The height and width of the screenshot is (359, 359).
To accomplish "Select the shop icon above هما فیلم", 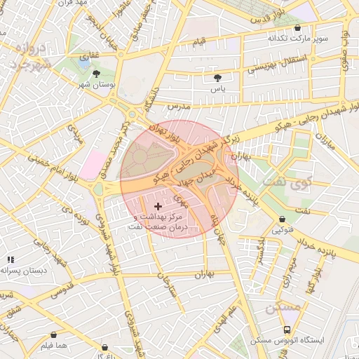I will click(x=54, y=334).
